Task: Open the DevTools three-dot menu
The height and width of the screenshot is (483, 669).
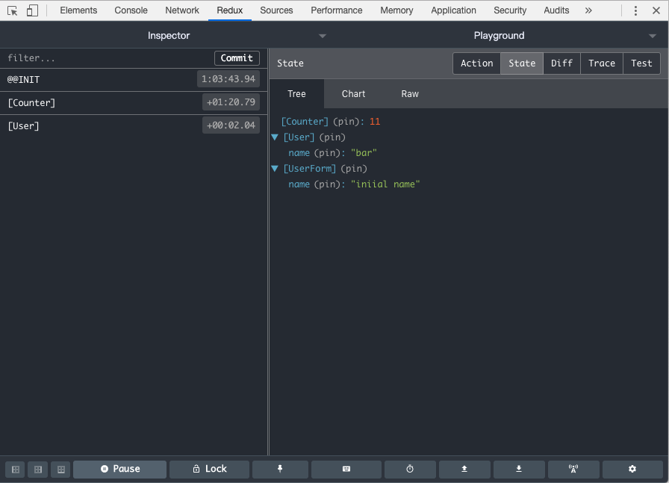Action: pos(635,10)
